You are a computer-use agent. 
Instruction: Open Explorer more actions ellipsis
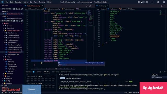tap(21, 6)
